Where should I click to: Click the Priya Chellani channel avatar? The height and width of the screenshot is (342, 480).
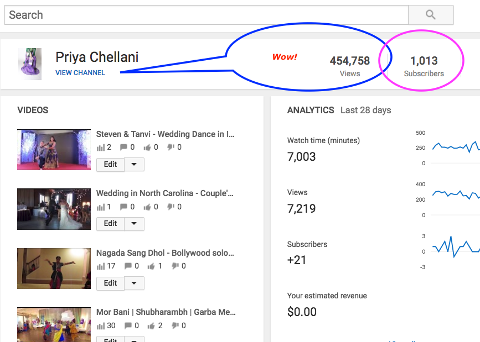[x=30, y=64]
